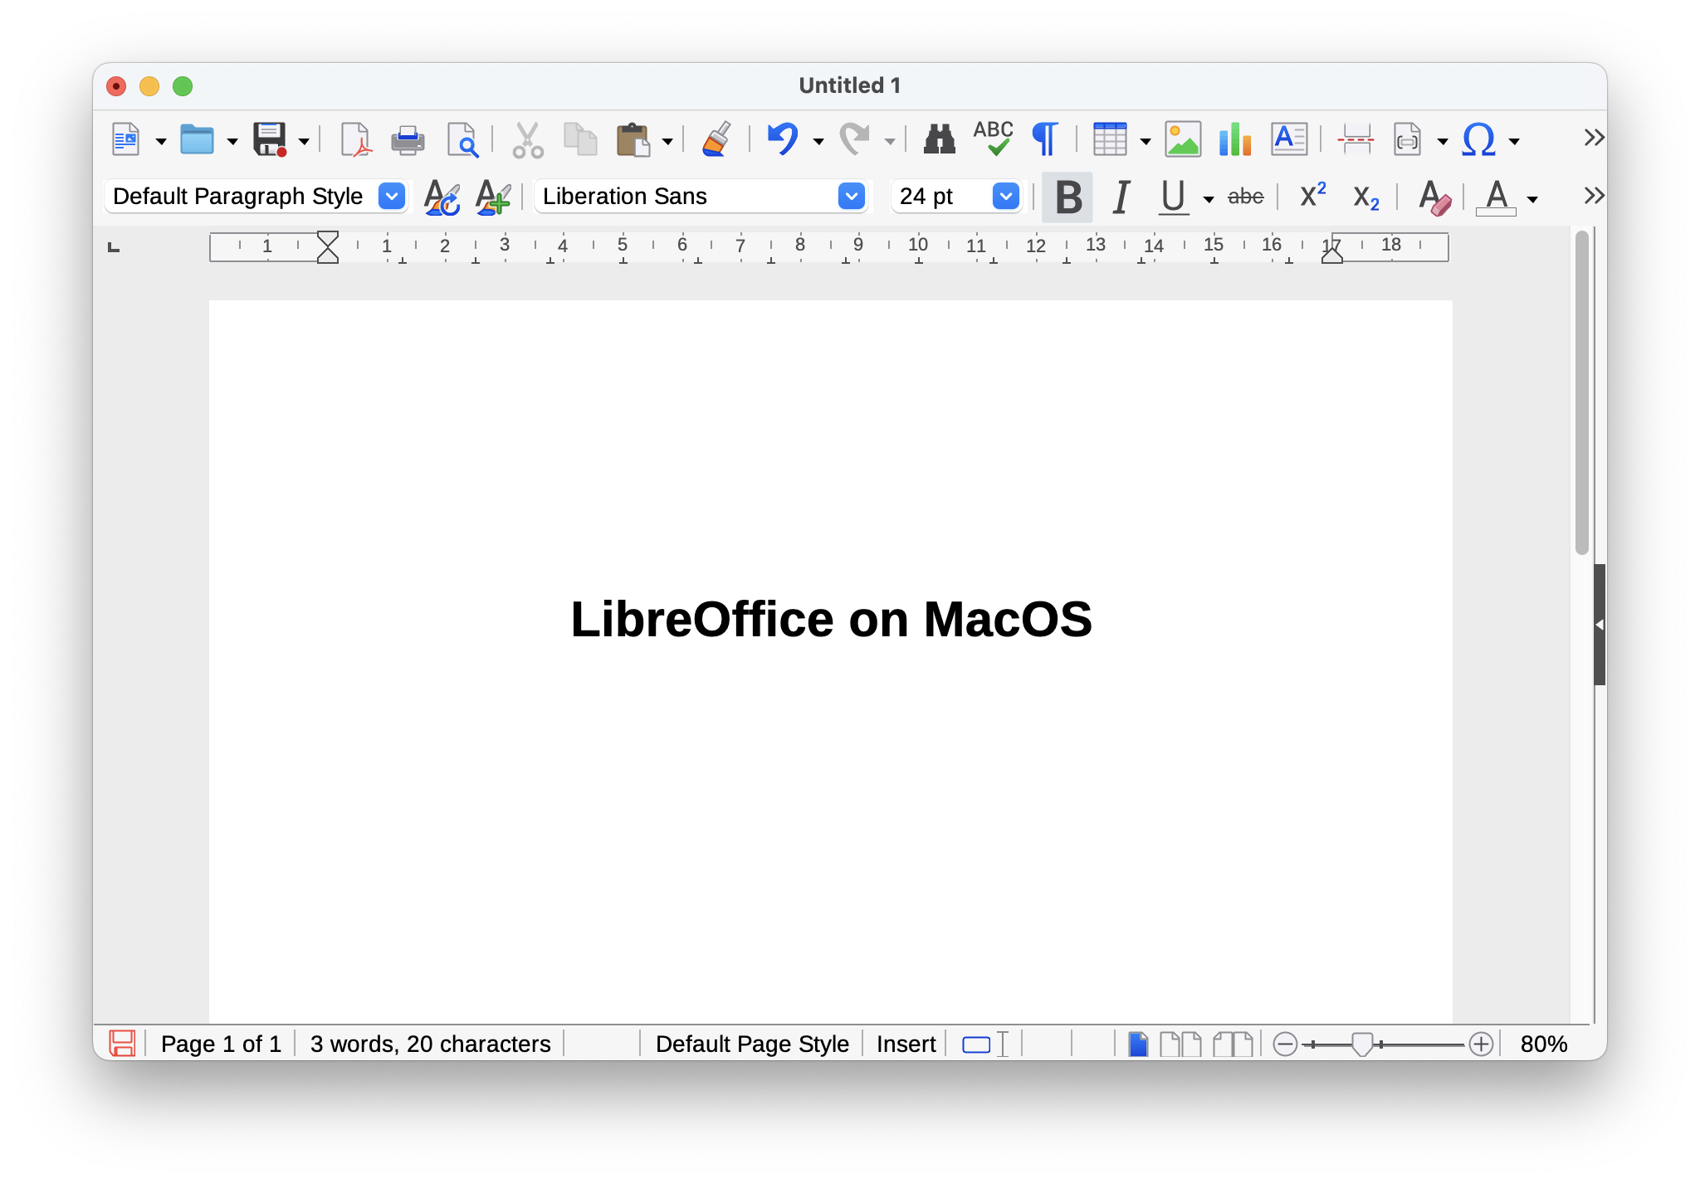
Task: Open the Default Paragraph Style dropdown
Action: [x=391, y=196]
